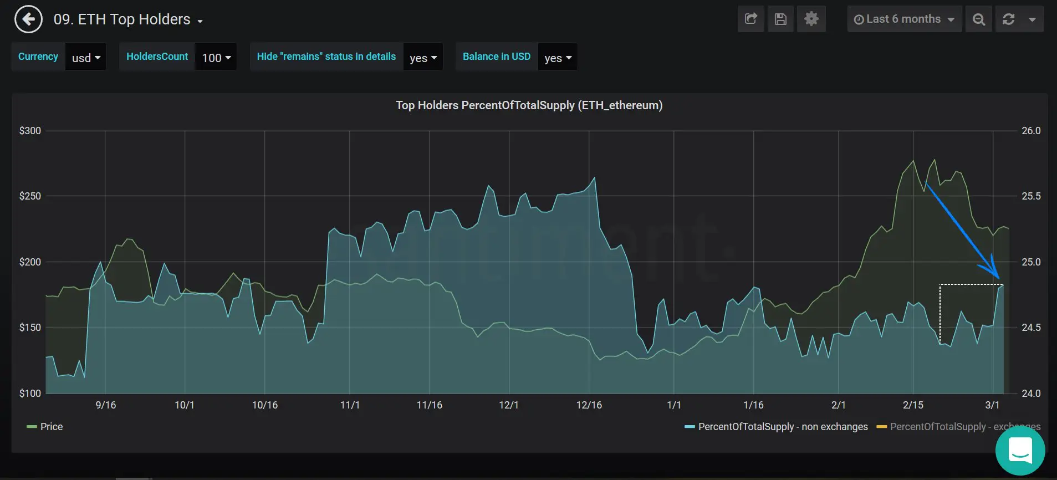The image size is (1057, 480).
Task: Click the zoom out magnifier icon
Action: coord(978,19)
